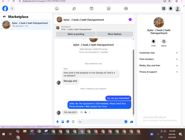Open the Windows Start menu

(x=3, y=134)
